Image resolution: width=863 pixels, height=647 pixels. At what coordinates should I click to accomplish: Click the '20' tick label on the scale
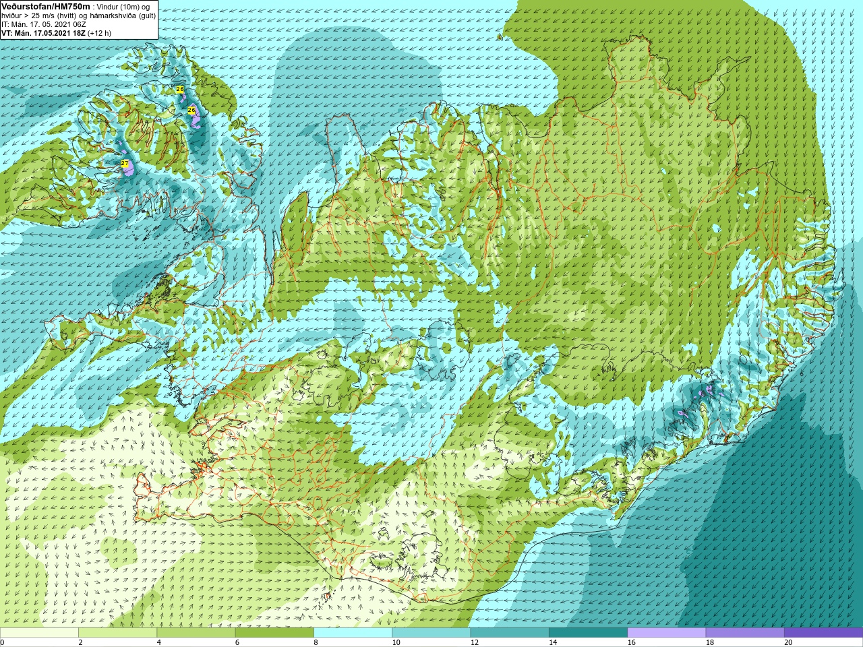[788, 642]
